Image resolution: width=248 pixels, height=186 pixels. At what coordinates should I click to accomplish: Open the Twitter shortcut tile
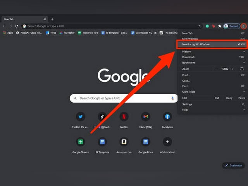click(81, 120)
